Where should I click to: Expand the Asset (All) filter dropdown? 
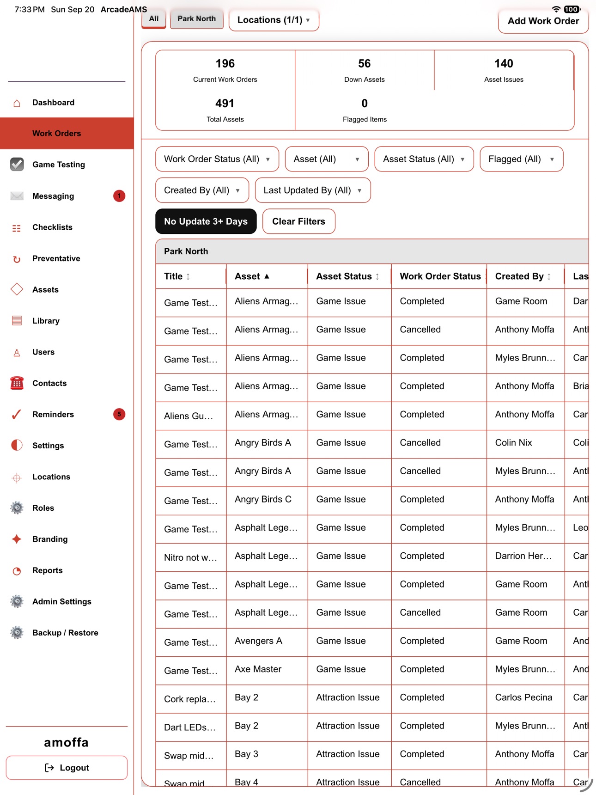(327, 159)
